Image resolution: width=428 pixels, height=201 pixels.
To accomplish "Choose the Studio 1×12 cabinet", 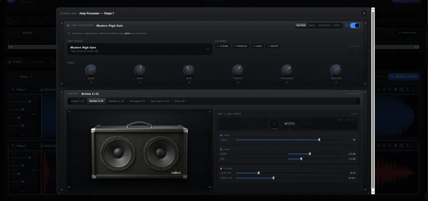I will click(77, 101).
